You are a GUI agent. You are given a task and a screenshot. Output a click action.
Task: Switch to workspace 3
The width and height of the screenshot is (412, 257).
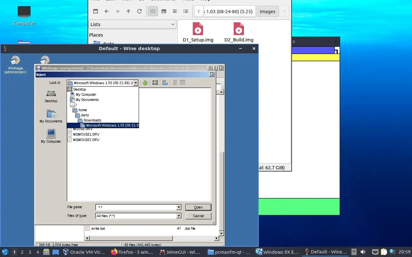point(30,252)
